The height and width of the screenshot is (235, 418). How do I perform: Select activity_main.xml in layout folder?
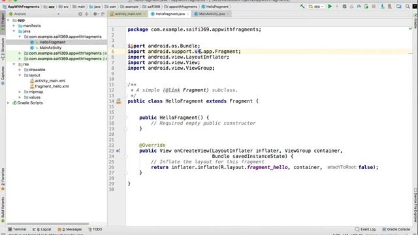click(x=50, y=81)
